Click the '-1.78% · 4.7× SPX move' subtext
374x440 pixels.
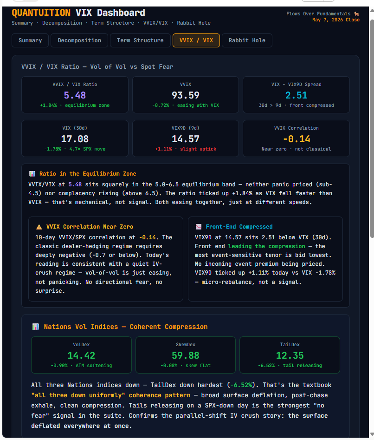coord(75,149)
